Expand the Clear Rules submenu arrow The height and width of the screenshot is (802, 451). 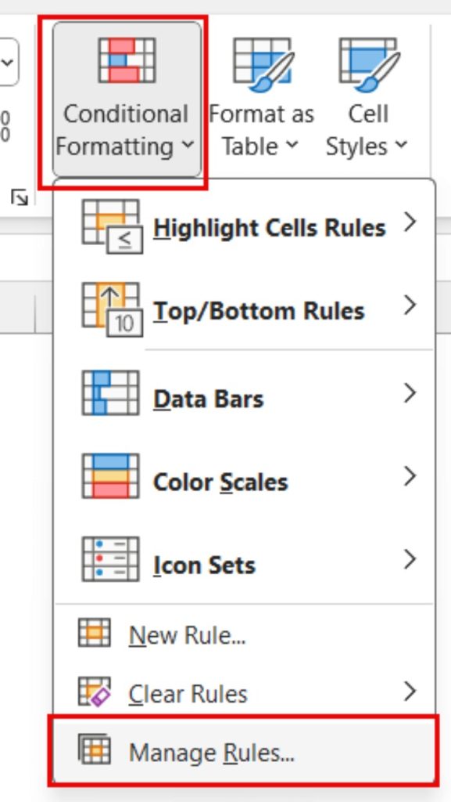410,692
